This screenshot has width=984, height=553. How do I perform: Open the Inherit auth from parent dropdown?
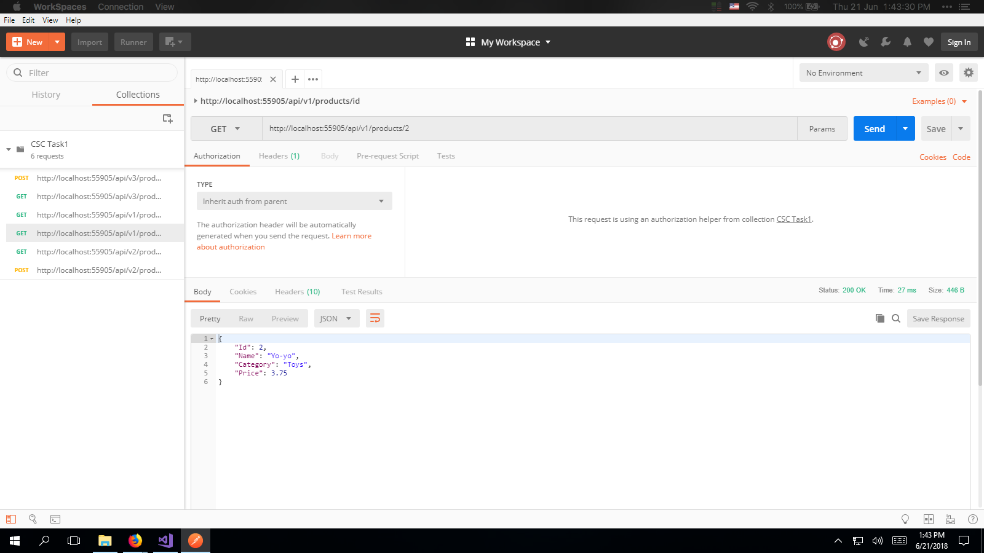pos(294,202)
